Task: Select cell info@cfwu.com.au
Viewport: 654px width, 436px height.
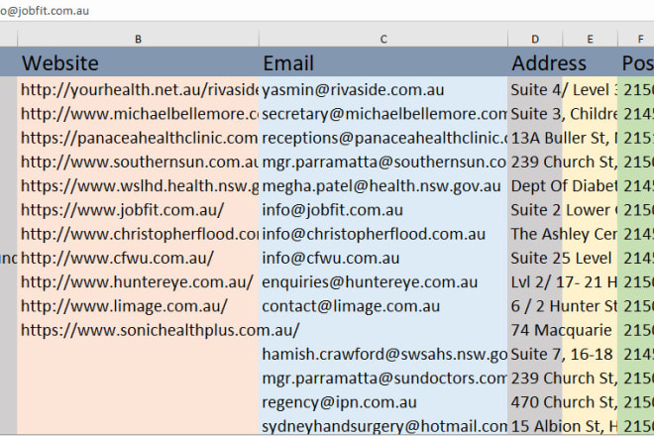Action: pyautogui.click(x=383, y=259)
